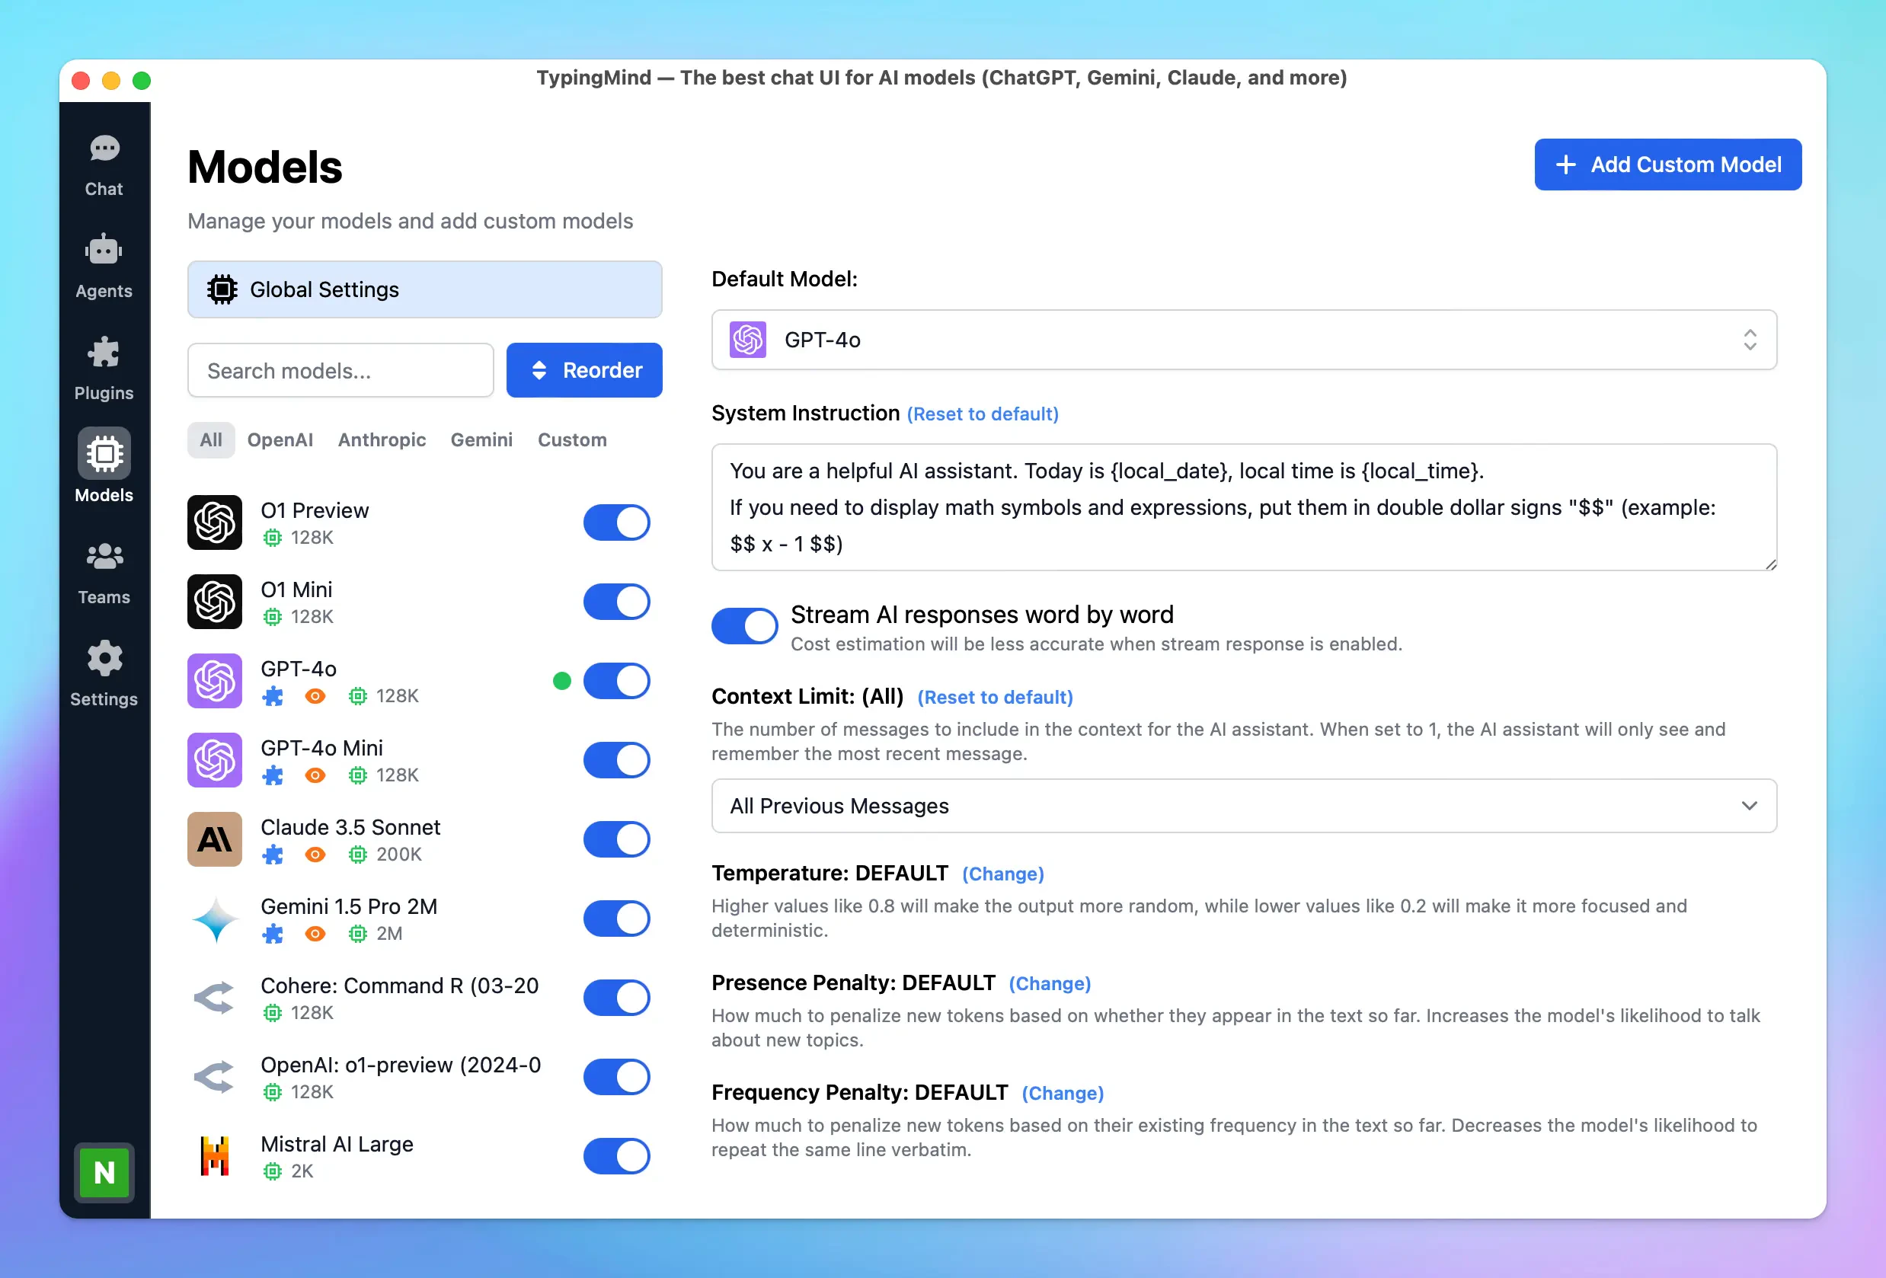The width and height of the screenshot is (1886, 1278).
Task: Click the Mistral AI Large logo
Action: pyautogui.click(x=215, y=1156)
